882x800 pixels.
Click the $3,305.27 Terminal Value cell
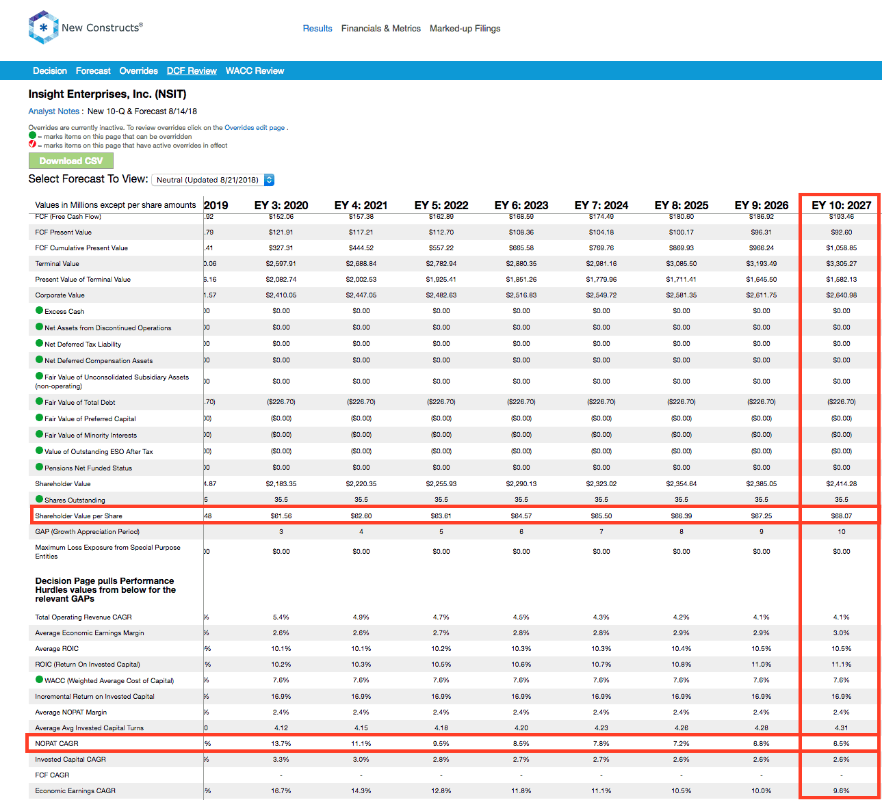842,264
